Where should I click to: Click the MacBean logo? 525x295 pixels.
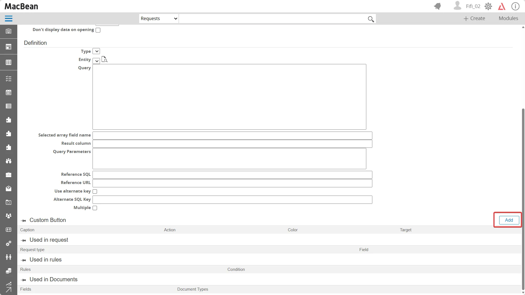(21, 6)
